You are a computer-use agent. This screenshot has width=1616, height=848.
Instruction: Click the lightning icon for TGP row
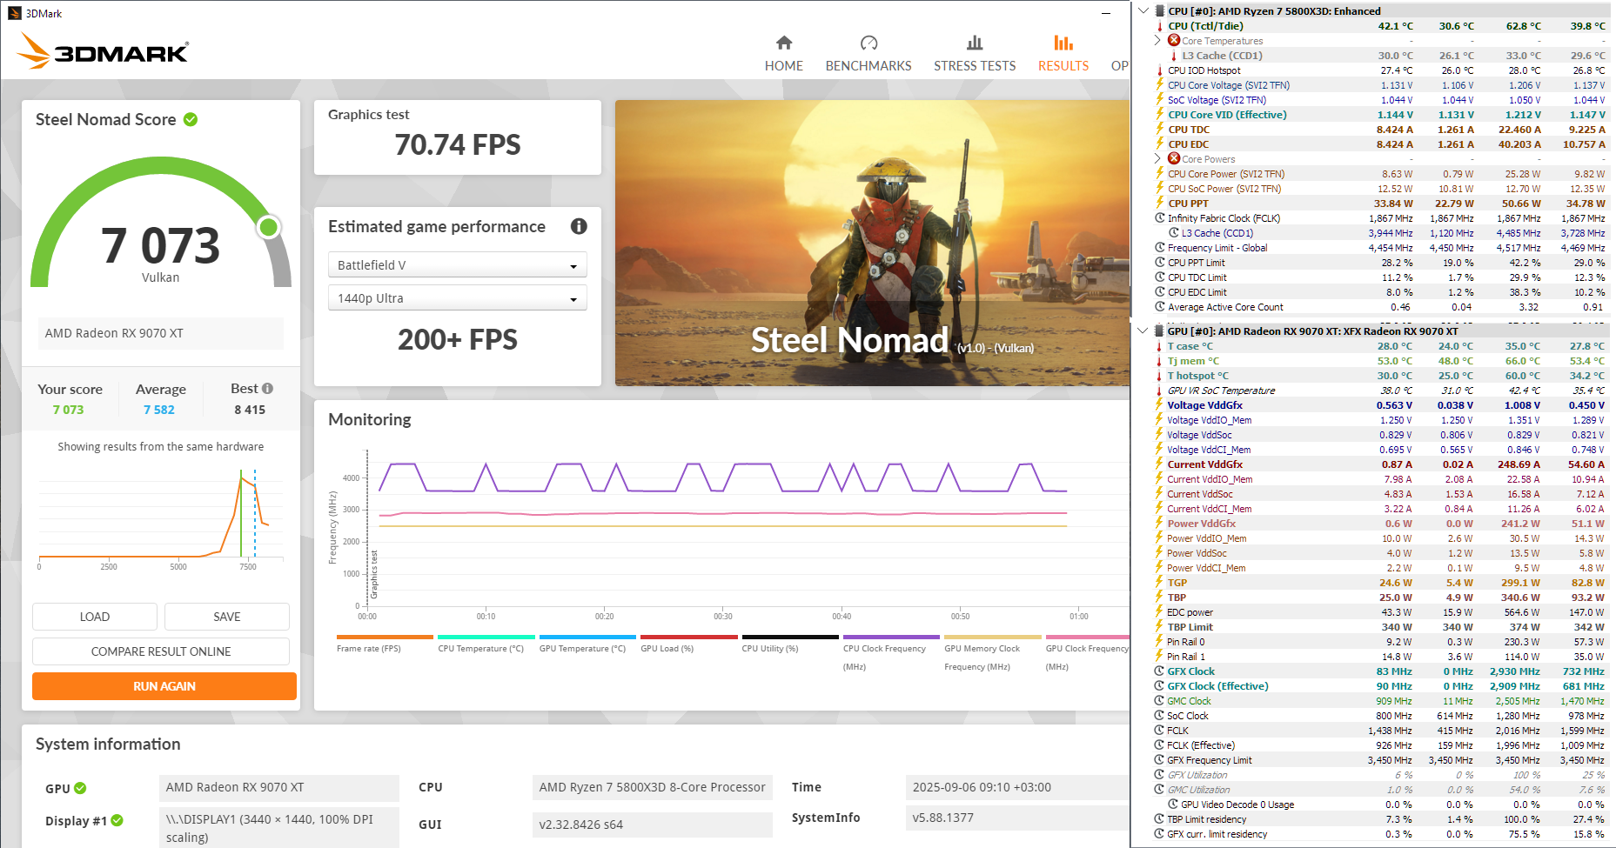[x=1159, y=583]
